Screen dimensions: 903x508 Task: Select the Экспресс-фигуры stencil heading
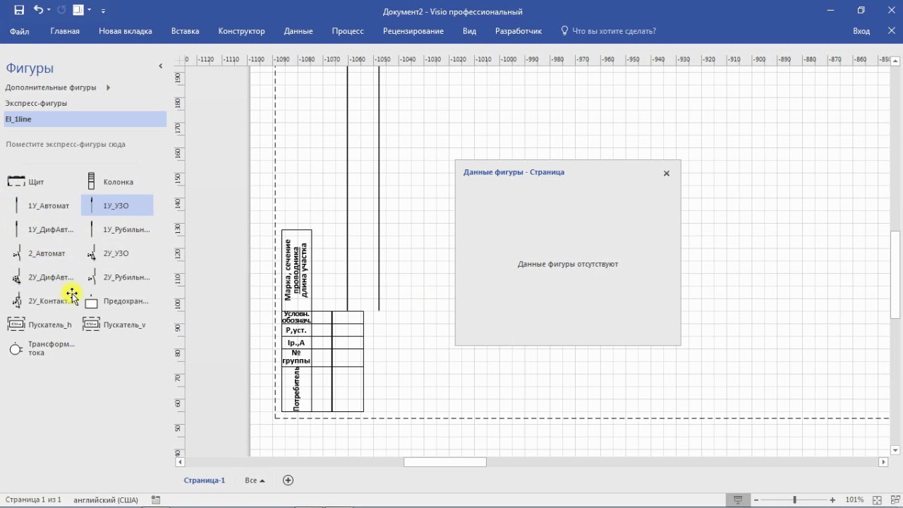(x=36, y=103)
